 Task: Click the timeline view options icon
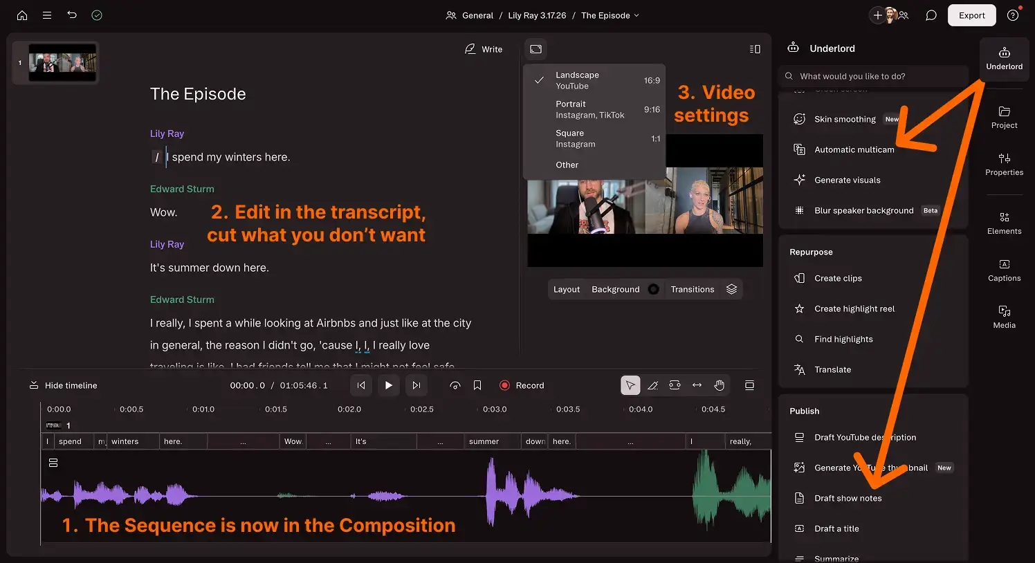click(749, 385)
